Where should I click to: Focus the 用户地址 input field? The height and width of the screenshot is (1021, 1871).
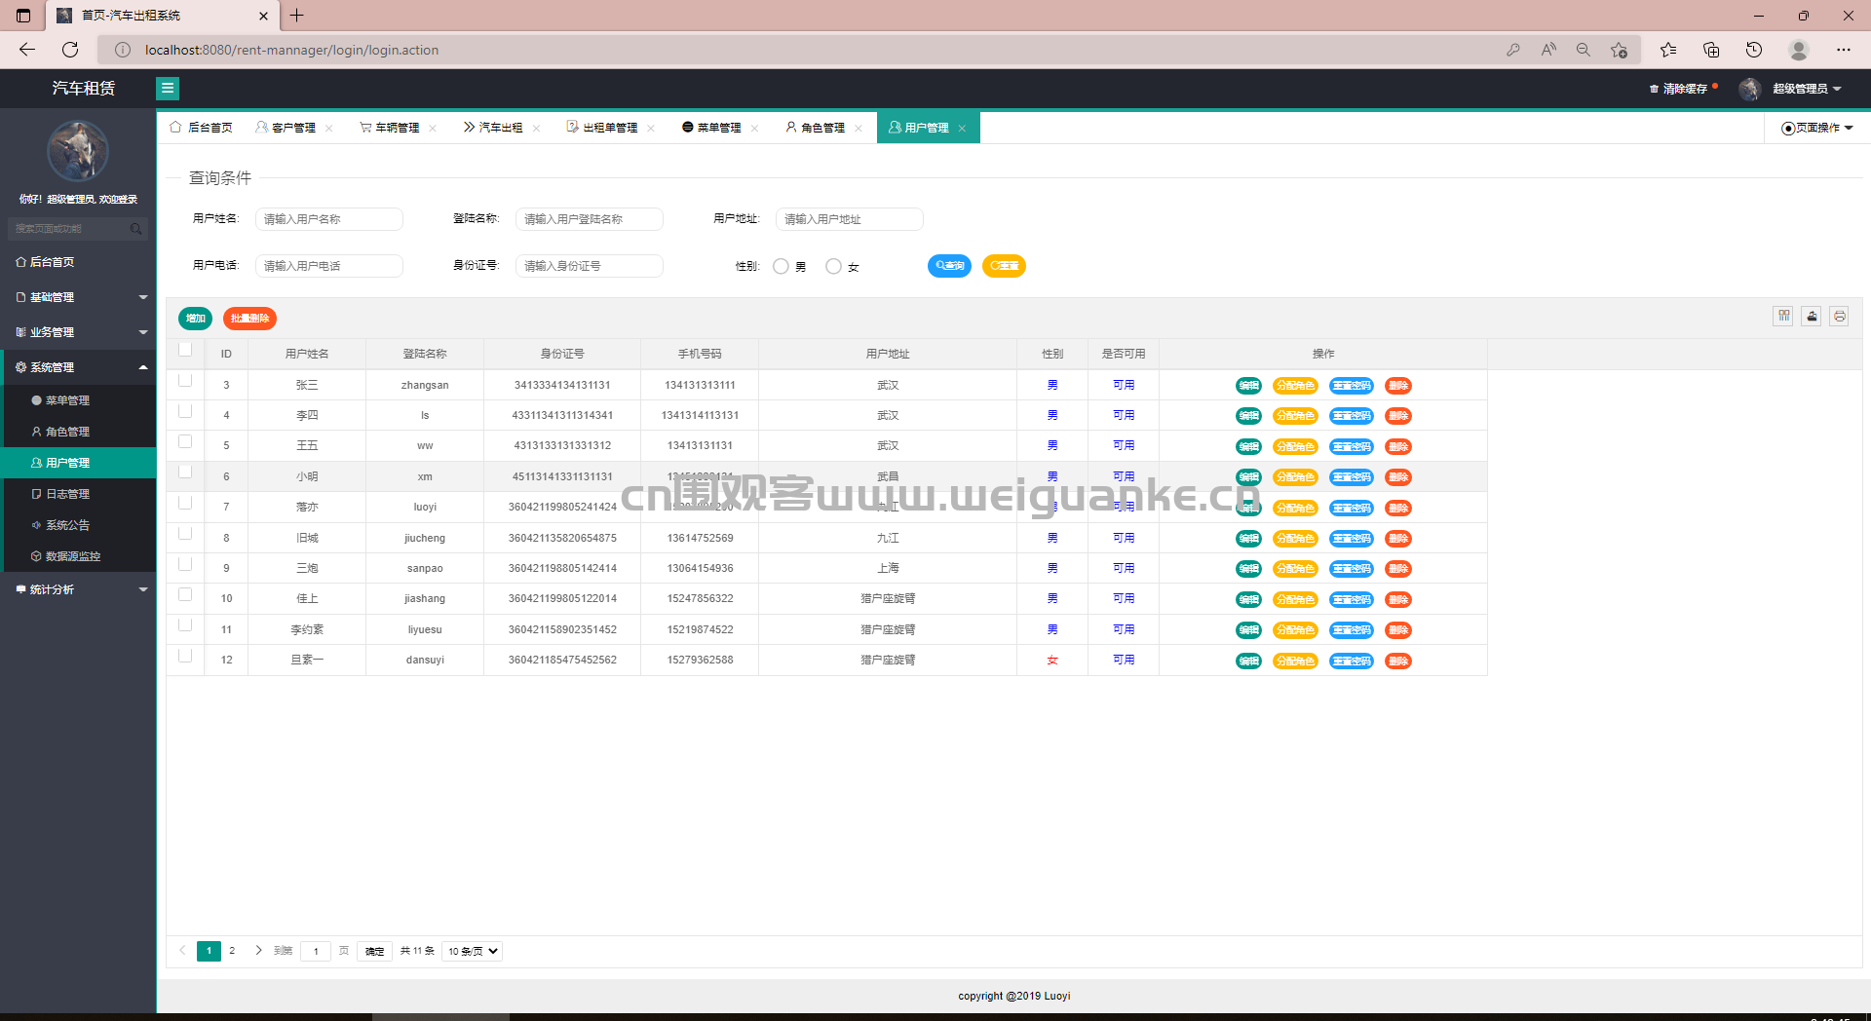[x=850, y=219]
